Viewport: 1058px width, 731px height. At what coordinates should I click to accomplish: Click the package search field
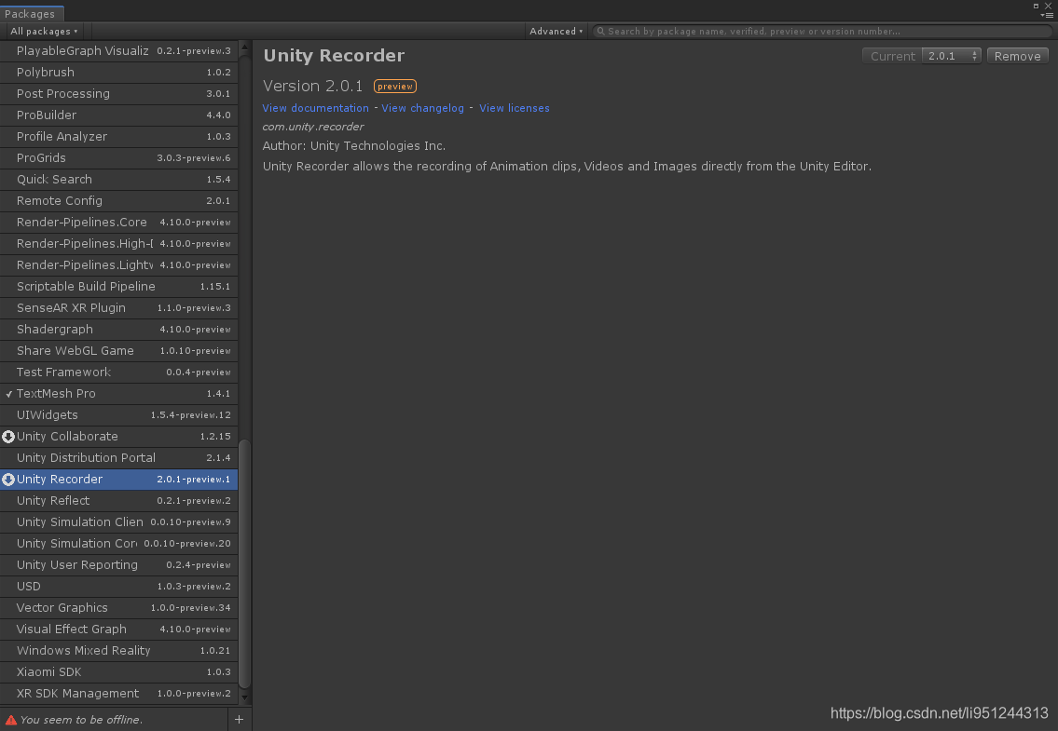click(822, 31)
